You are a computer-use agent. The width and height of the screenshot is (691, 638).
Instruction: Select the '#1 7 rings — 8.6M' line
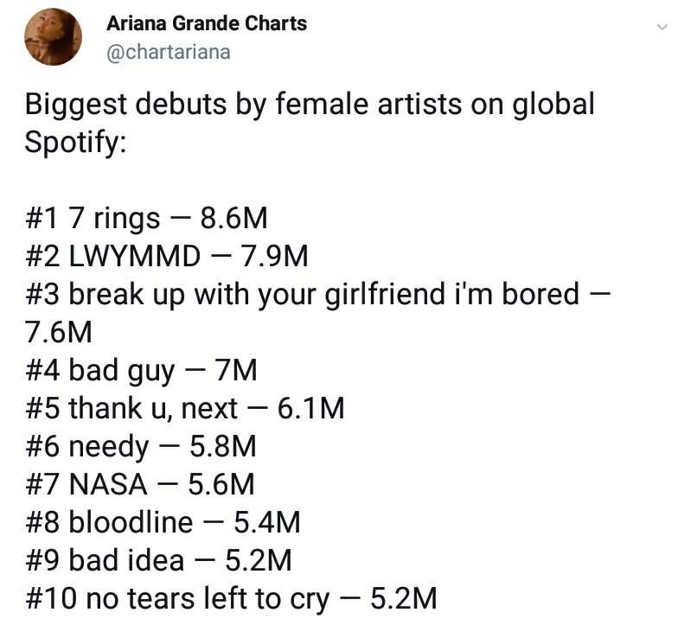146,219
